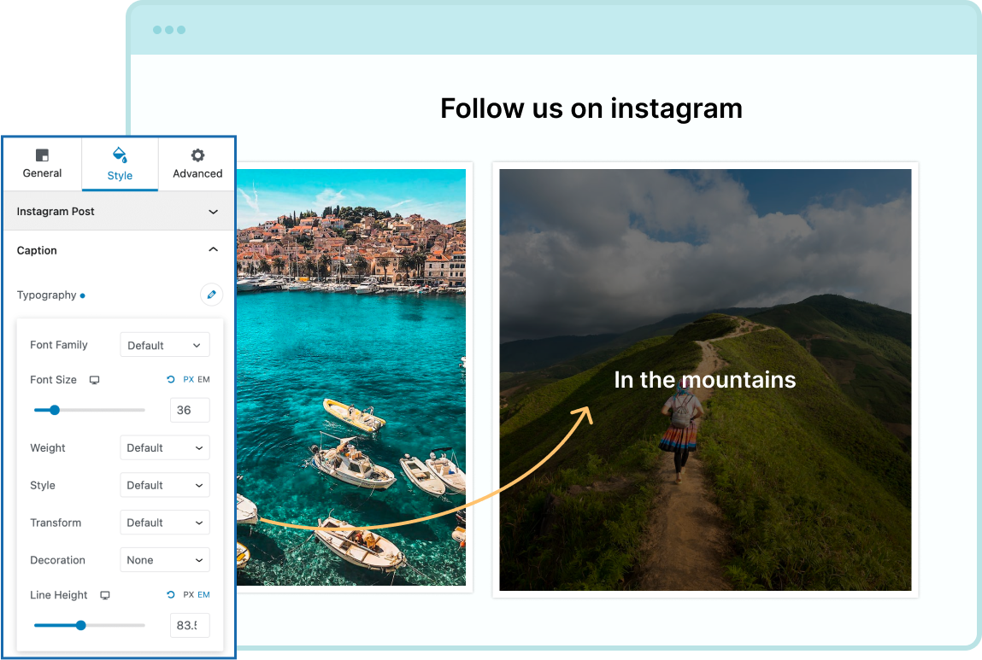This screenshot has height=660, width=982.
Task: Reset Font Size using the revert icon
Action: pos(170,379)
